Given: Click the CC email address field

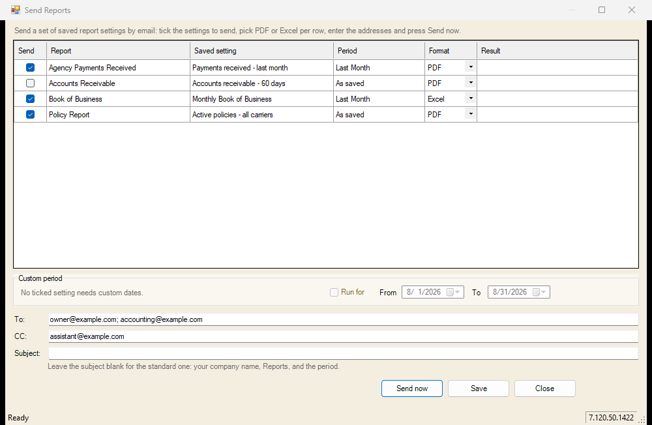Looking at the screenshot, I should pos(344,336).
